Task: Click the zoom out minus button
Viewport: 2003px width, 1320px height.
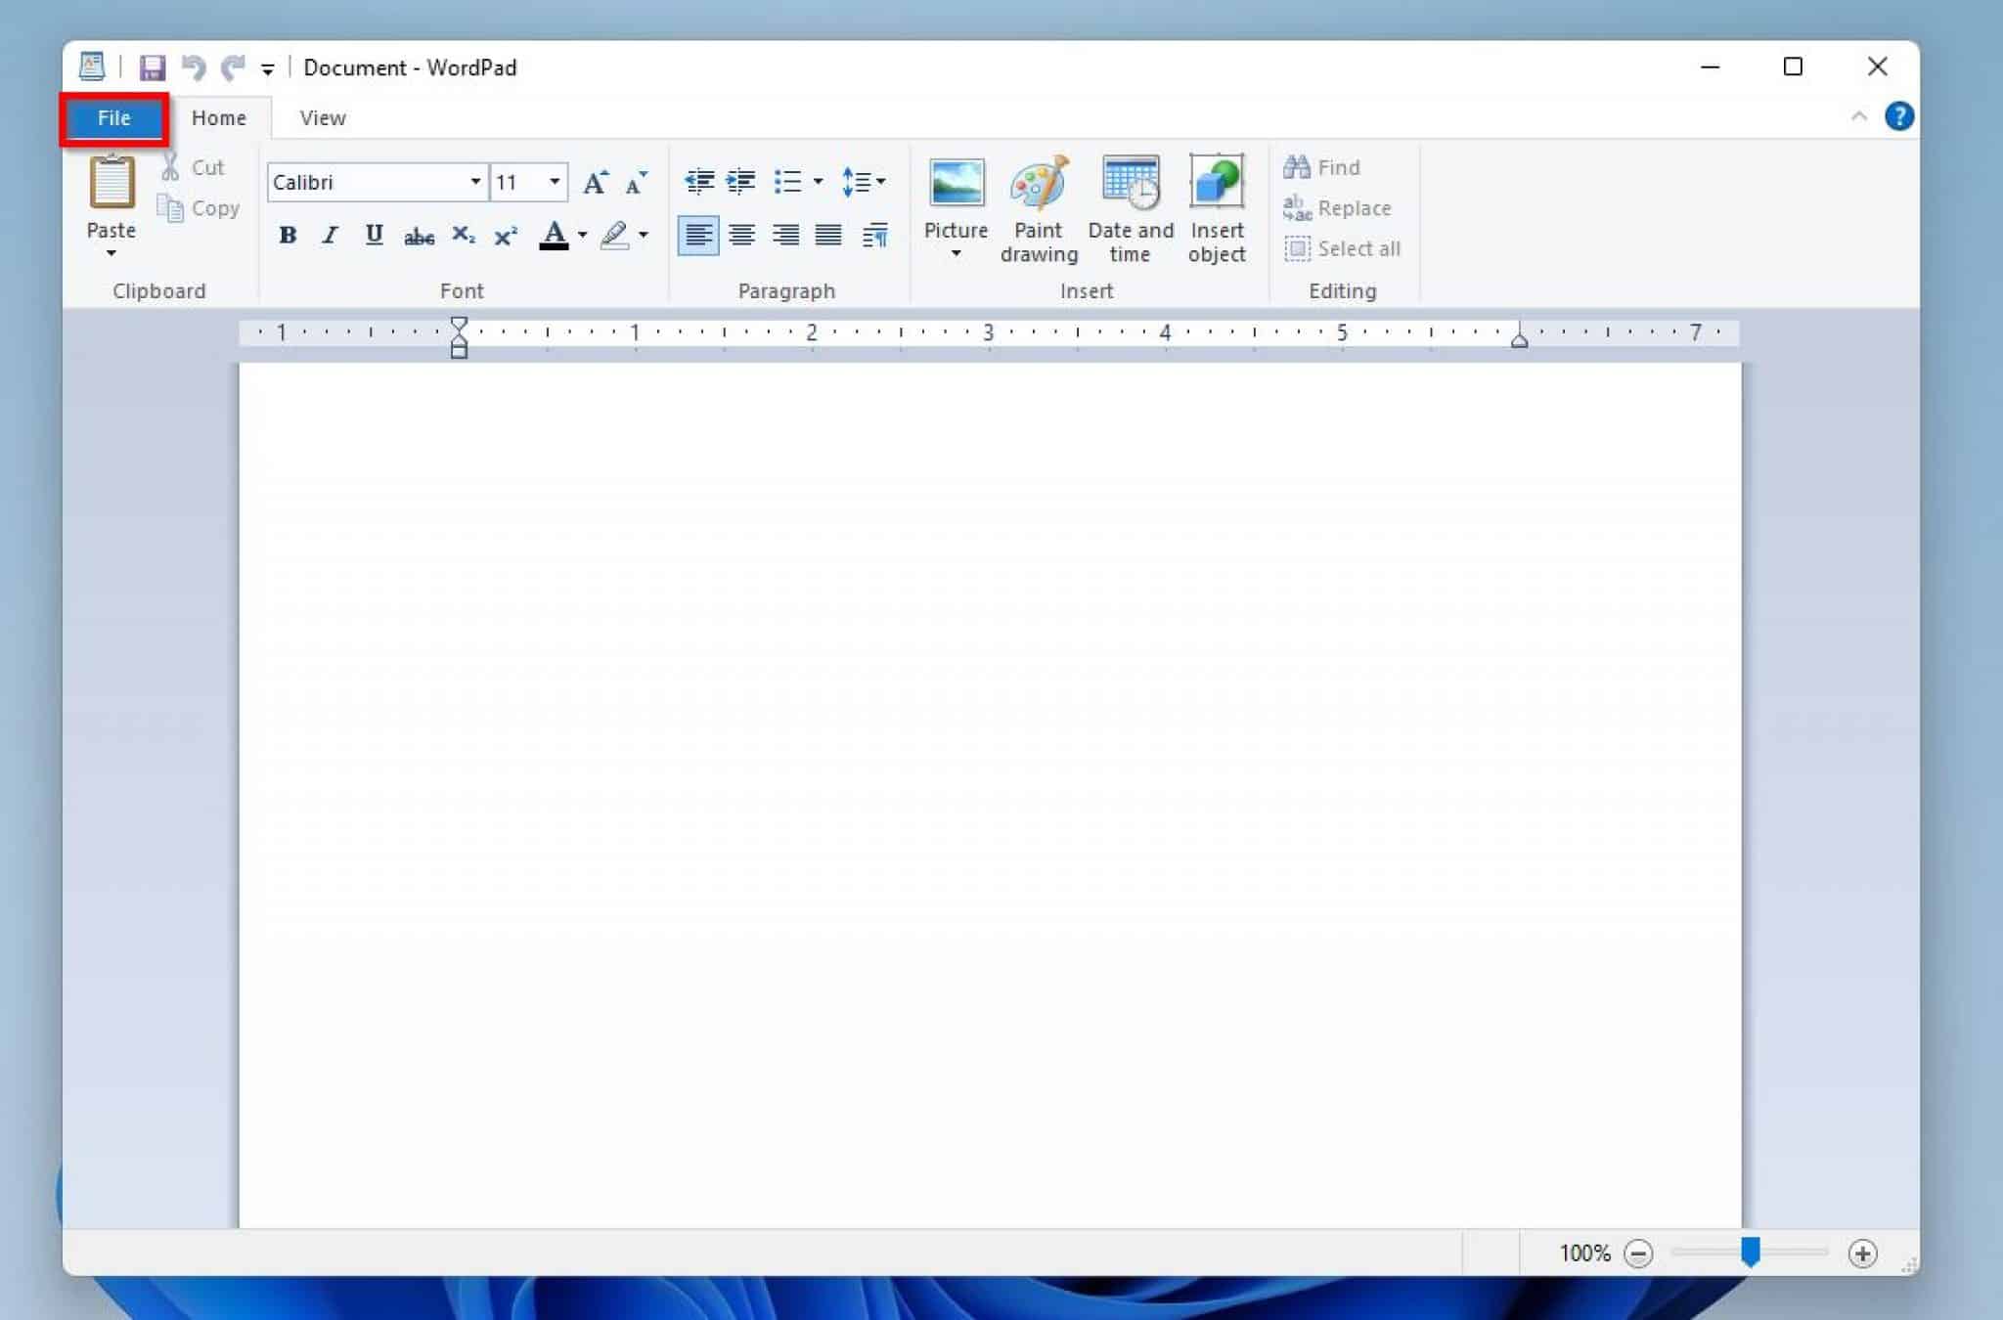Action: [x=1638, y=1254]
